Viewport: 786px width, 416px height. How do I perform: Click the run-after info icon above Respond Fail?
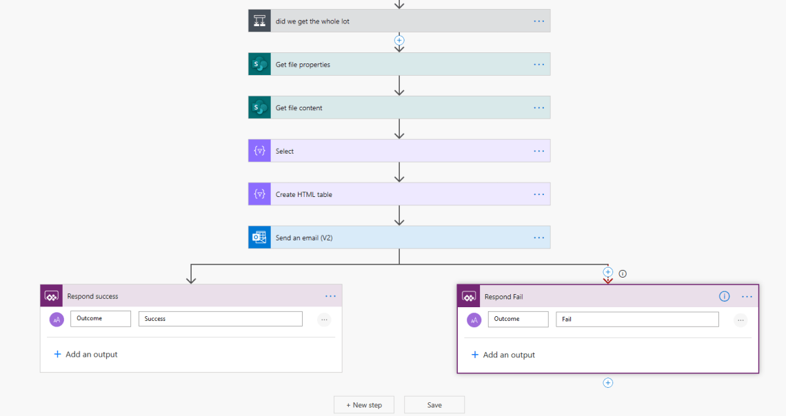click(623, 273)
